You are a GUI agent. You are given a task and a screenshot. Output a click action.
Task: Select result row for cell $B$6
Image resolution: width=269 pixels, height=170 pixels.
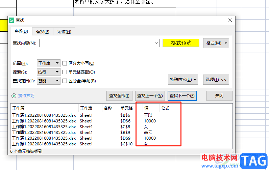(x=121, y=115)
